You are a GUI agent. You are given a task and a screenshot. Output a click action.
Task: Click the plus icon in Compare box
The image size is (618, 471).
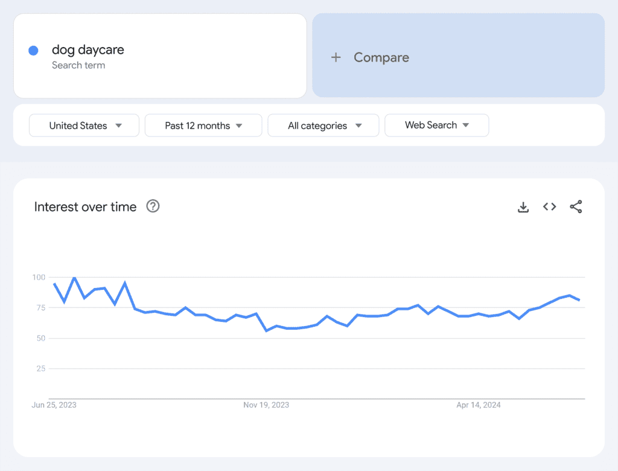[x=336, y=57]
